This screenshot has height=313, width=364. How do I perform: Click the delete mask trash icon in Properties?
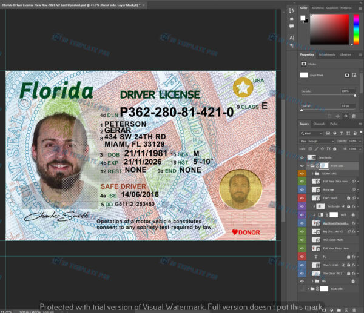pyautogui.click(x=354, y=116)
